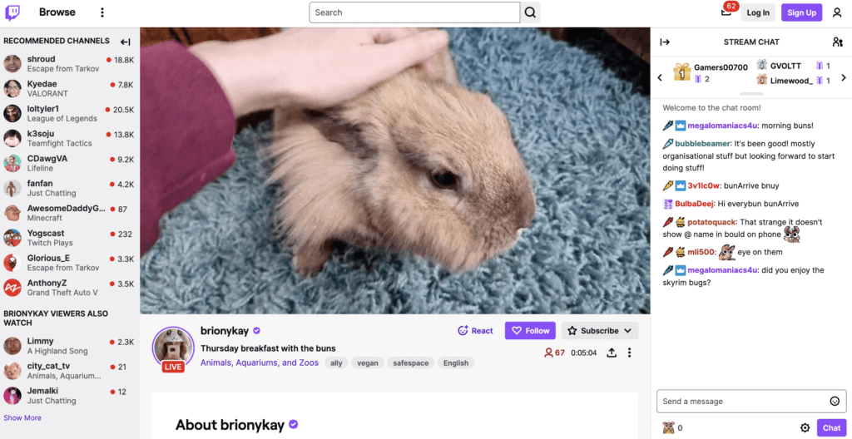This screenshot has width=852, height=439.
Task: Open the user profile icon menu
Action: point(837,12)
